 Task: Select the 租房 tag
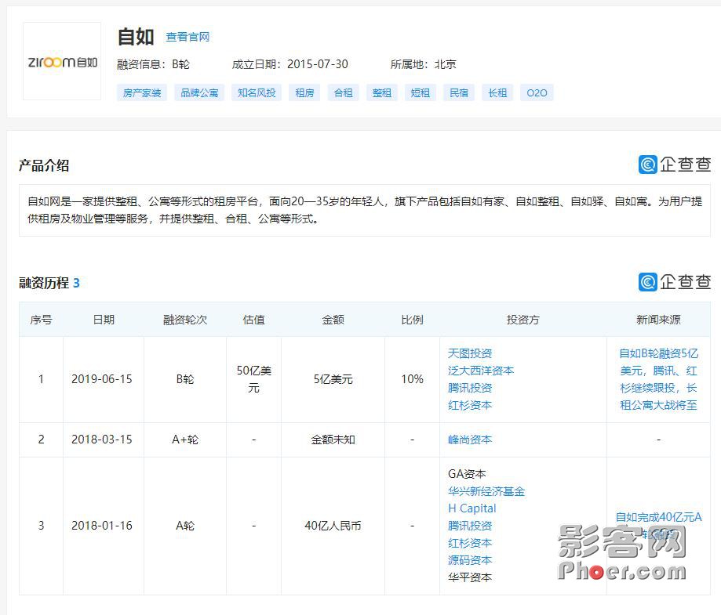[x=304, y=92]
